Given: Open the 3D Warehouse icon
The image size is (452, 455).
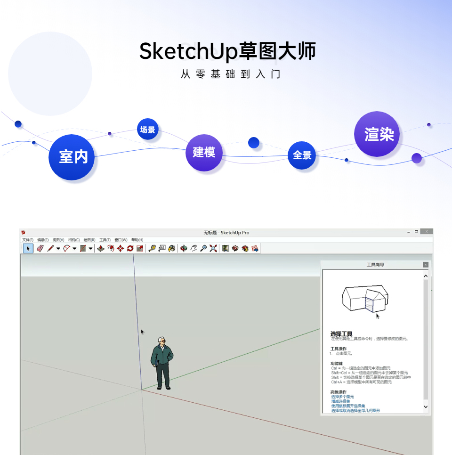Looking at the screenshot, I should click(x=235, y=248).
